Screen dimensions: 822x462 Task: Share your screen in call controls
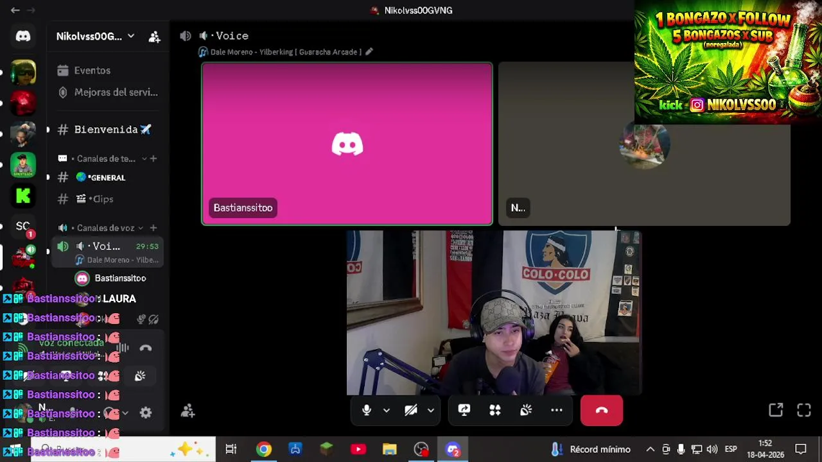(x=464, y=410)
